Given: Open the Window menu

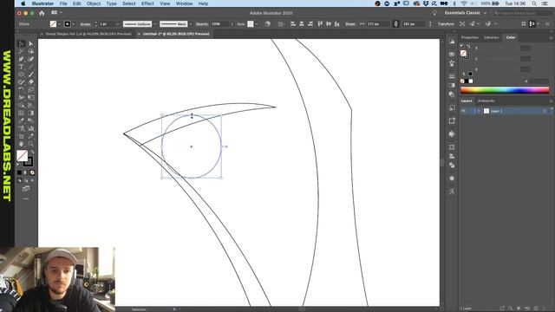Looking at the screenshot, I should [185, 3].
